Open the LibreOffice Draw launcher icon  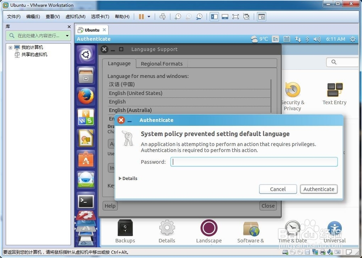[86, 138]
